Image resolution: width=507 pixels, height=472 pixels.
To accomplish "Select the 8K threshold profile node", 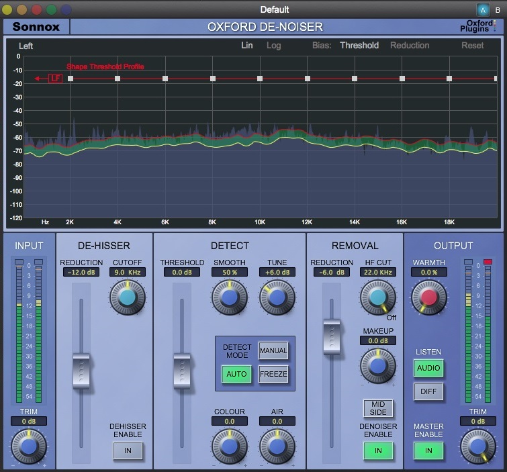I will pos(213,79).
